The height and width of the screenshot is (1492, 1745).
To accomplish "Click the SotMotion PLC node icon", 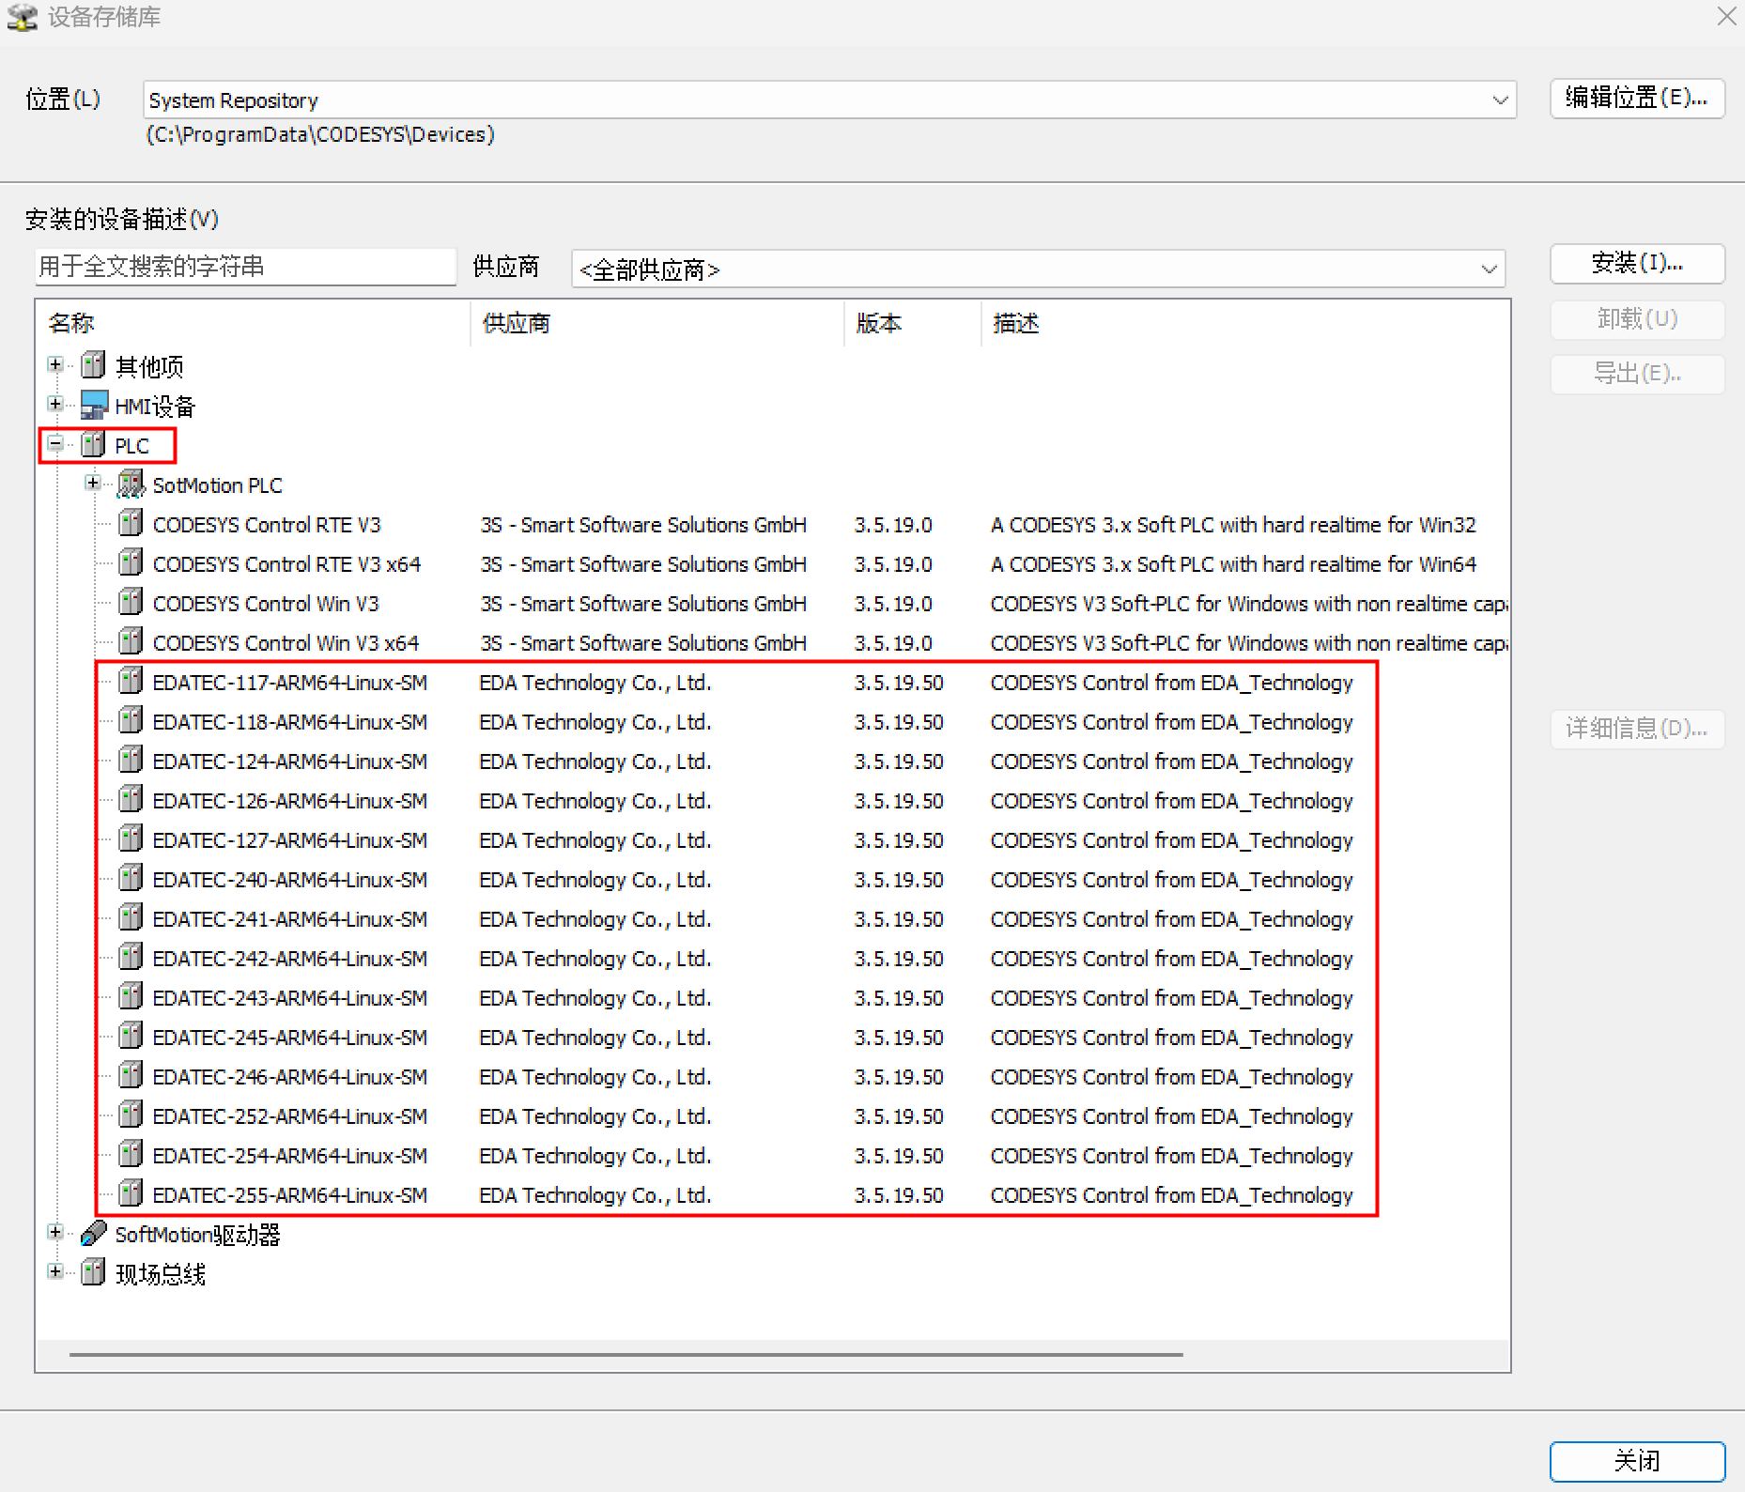I will (131, 485).
